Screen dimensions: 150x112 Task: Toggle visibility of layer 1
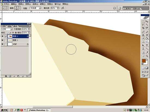(2, 40)
